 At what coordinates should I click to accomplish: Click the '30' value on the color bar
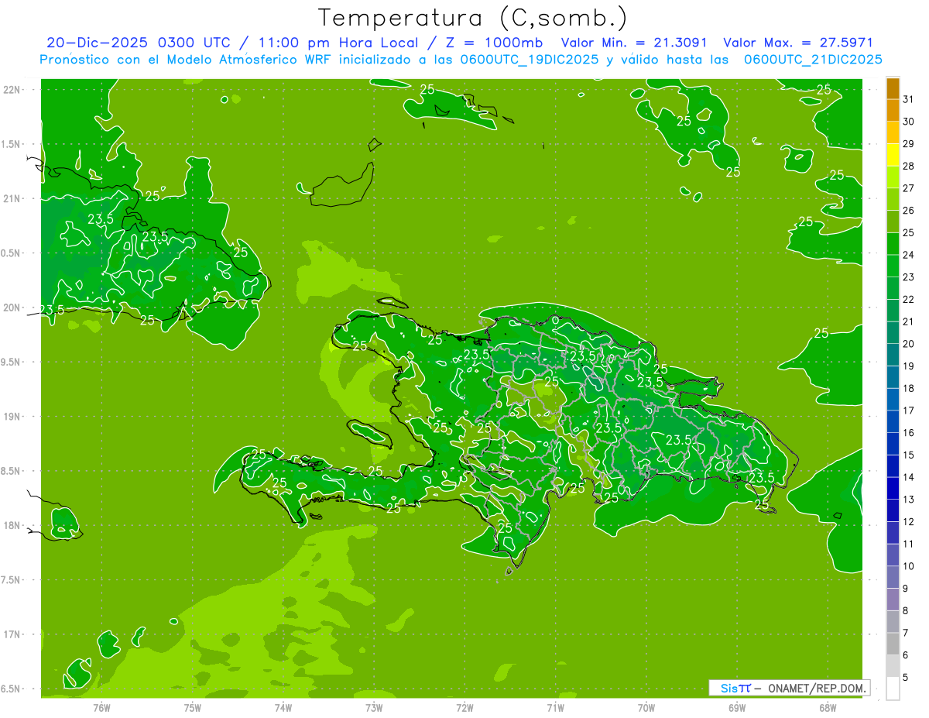[908, 122]
